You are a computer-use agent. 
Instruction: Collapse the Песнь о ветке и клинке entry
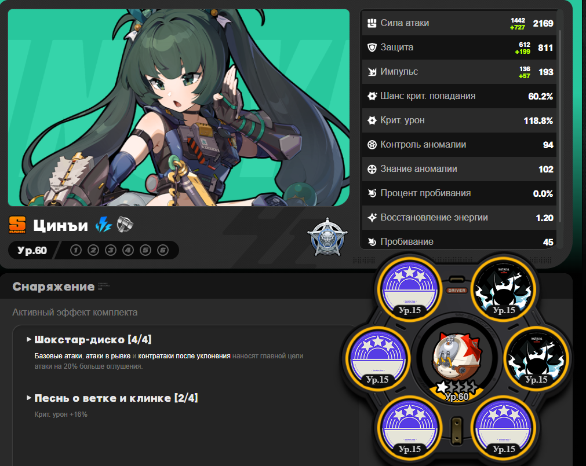112,398
